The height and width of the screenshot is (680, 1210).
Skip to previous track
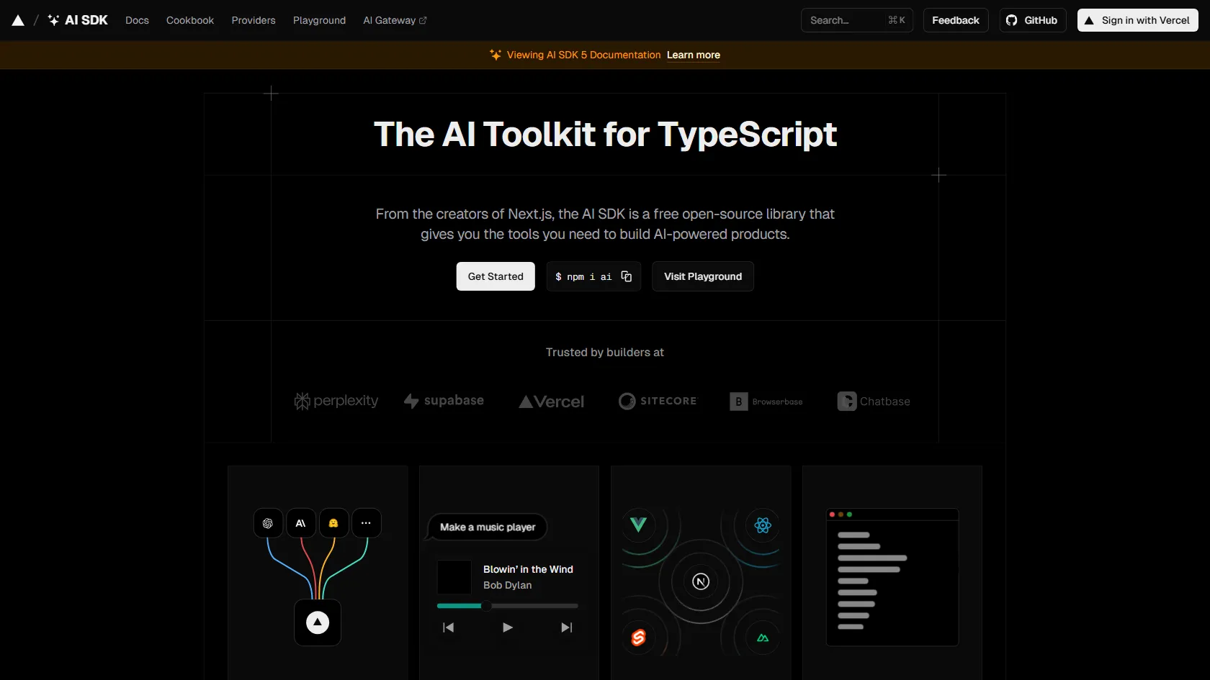click(x=448, y=627)
